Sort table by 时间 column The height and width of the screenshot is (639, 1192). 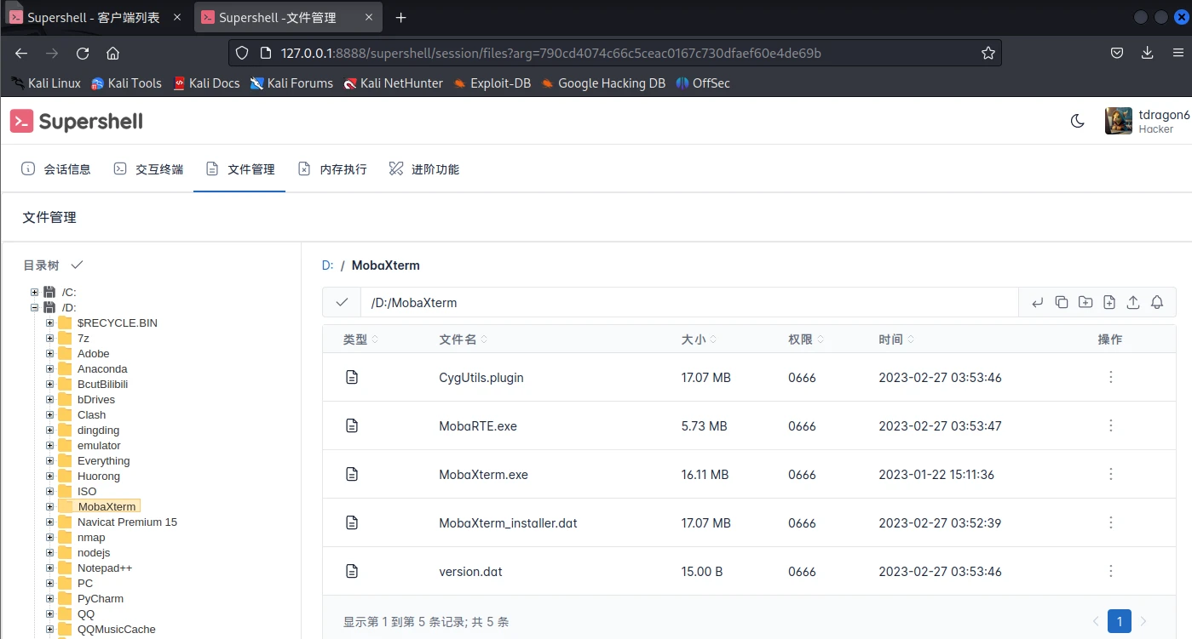[x=896, y=339]
